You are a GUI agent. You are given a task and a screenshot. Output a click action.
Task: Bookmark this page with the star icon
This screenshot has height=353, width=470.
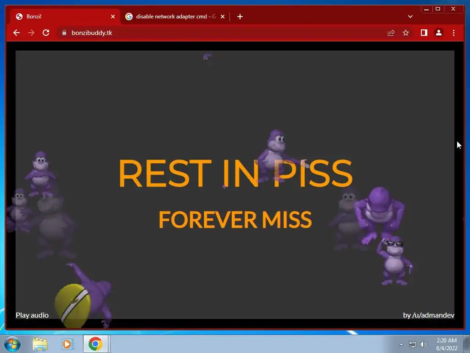click(x=406, y=33)
